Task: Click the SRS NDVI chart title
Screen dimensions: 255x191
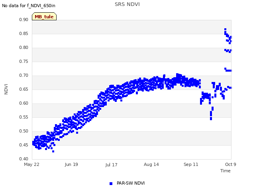Action: coord(127,4)
